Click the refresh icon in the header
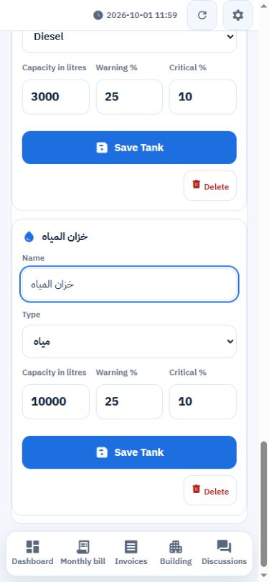This screenshot has height=582, width=269. pyautogui.click(x=202, y=15)
